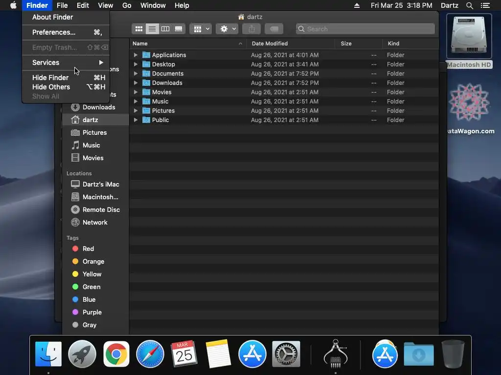Select the Green tag
This screenshot has height=375, width=501.
96,287
